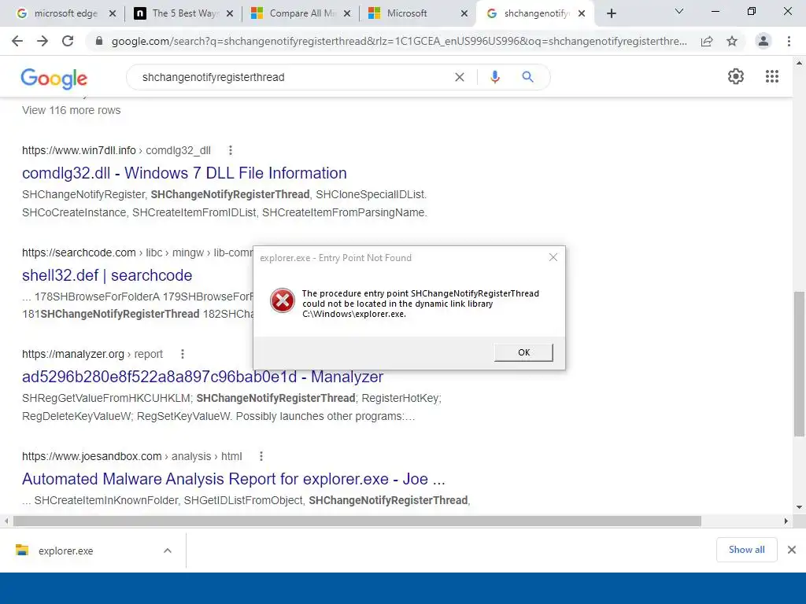The image size is (806, 604).
Task: Go forward in browser history
Action: point(43,41)
